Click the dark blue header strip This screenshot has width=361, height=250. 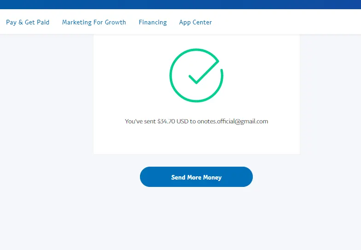tap(180, 4)
